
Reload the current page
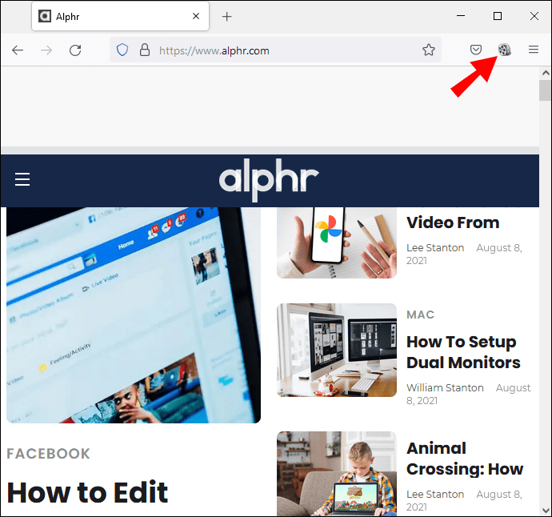[75, 50]
